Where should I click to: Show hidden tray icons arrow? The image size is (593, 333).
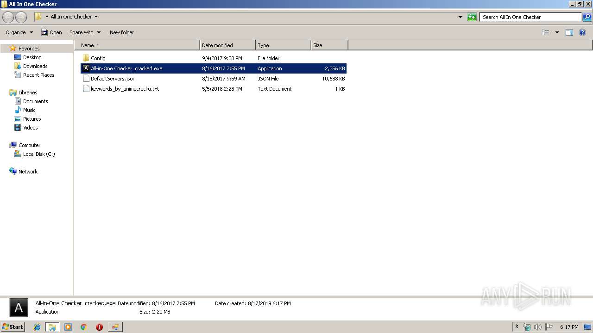[517, 327]
